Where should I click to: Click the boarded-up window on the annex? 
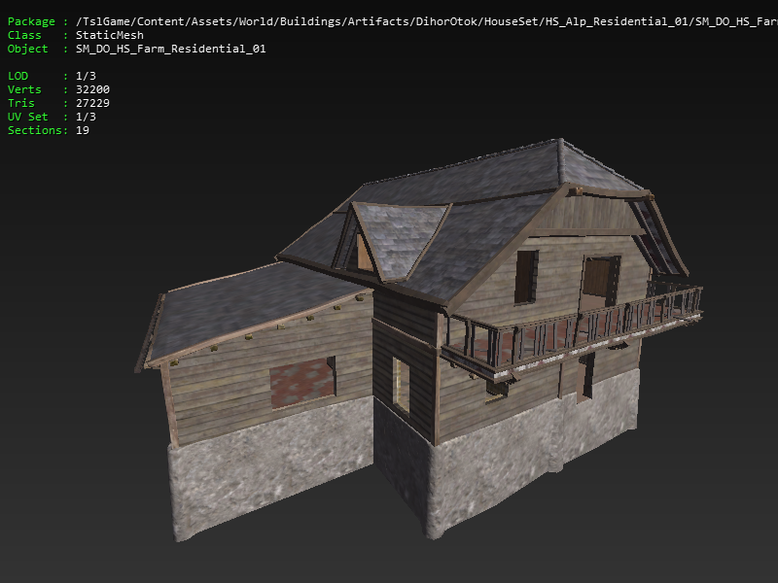(301, 383)
